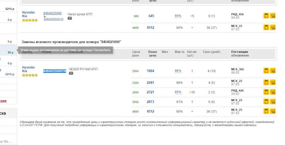Select retail price 686
Image resolution: width=285 pixels, height=145 pixels.
pos(136,16)
